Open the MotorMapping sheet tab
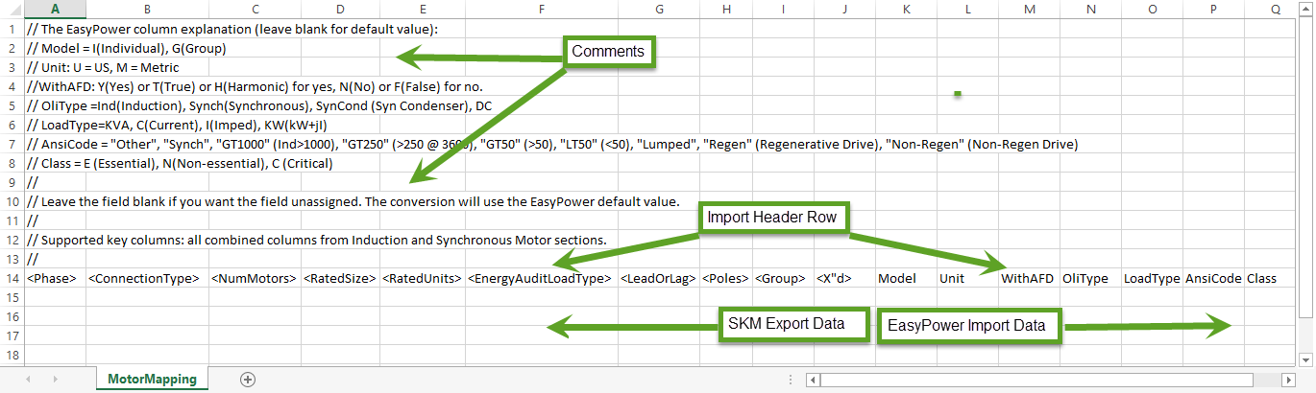The width and height of the screenshot is (1316, 393). (x=152, y=380)
